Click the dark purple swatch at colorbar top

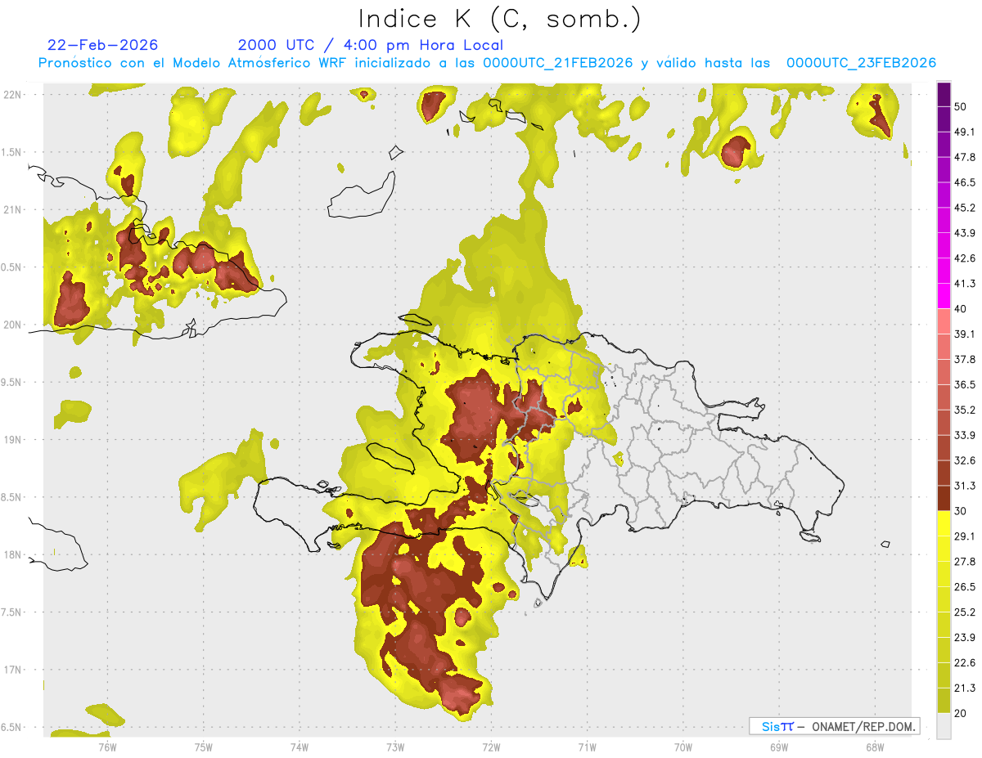[944, 95]
